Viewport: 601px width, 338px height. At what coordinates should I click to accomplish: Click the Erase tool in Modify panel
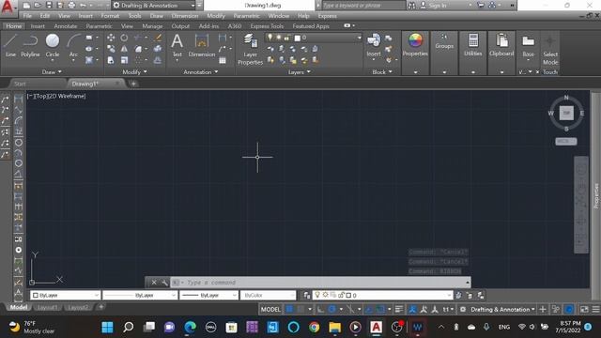pos(158,38)
